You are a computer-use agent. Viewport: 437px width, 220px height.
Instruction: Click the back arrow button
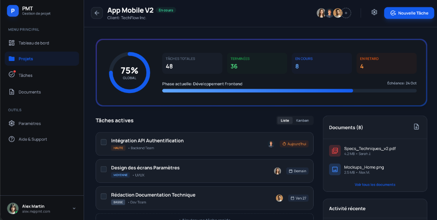click(x=97, y=13)
